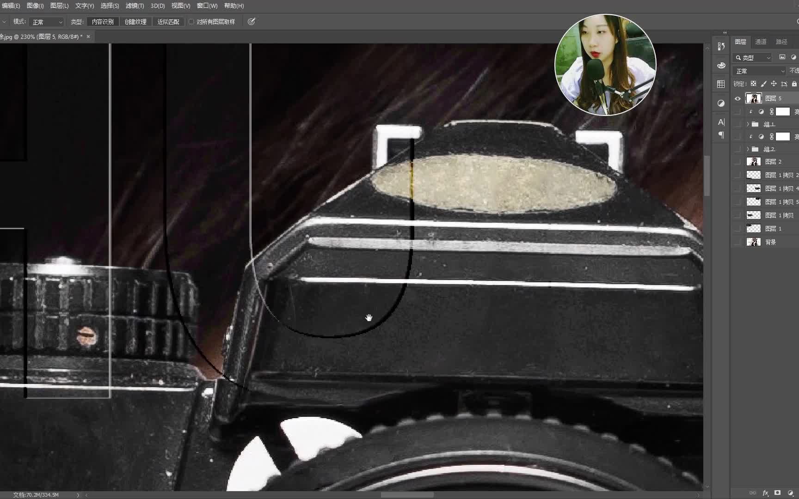The height and width of the screenshot is (499, 799).
Task: Open the Paragraph panel icon
Action: coord(721,135)
